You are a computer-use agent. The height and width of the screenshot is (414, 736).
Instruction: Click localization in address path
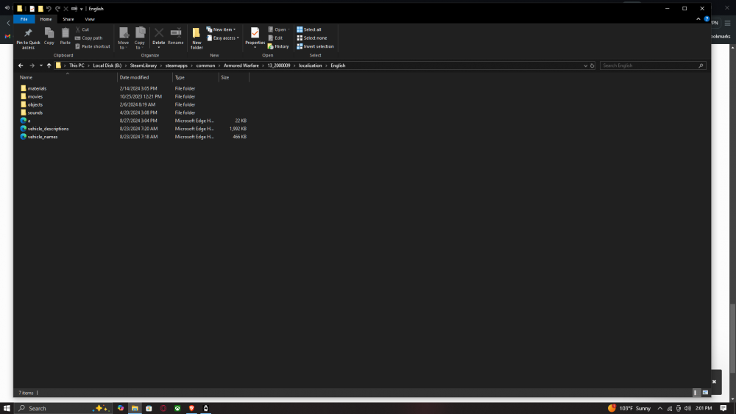(311, 65)
